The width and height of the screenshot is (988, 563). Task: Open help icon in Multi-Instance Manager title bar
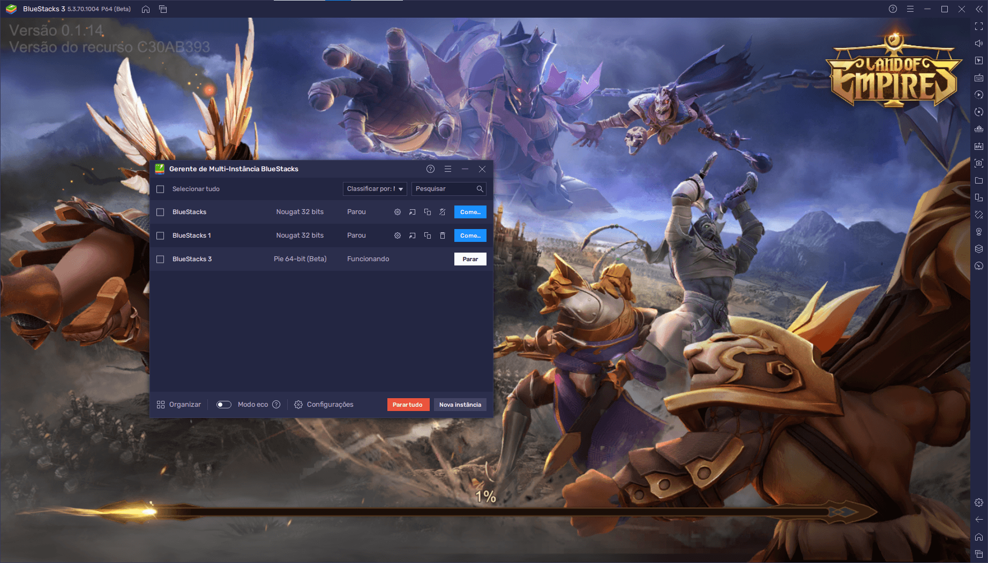coord(430,169)
